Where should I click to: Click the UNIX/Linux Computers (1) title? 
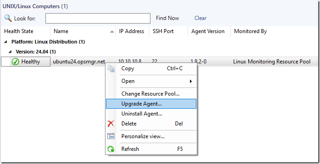tap(35, 6)
